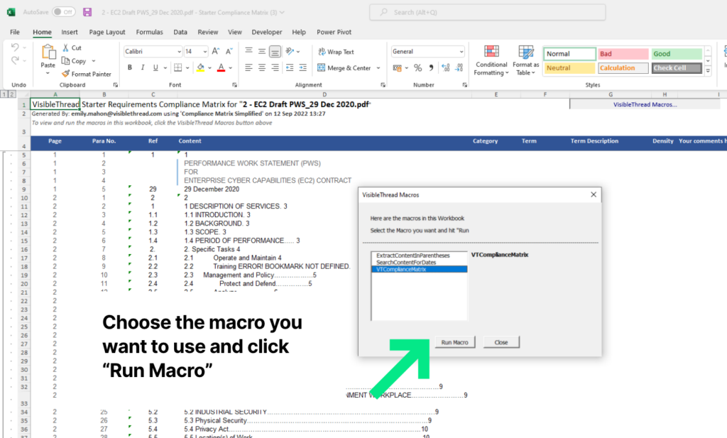Open the Formulas tab
This screenshot has width=727, height=438.
149,32
